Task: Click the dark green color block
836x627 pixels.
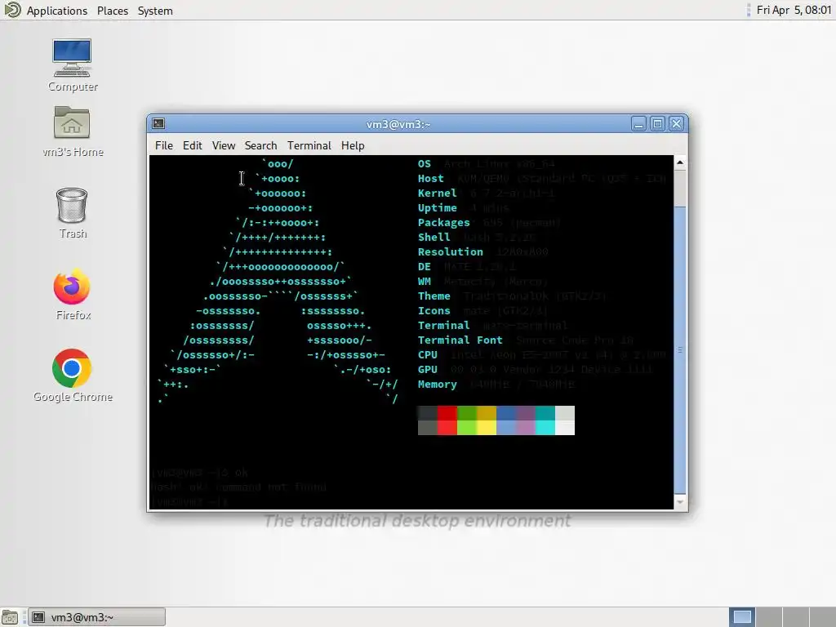Action: [466, 413]
